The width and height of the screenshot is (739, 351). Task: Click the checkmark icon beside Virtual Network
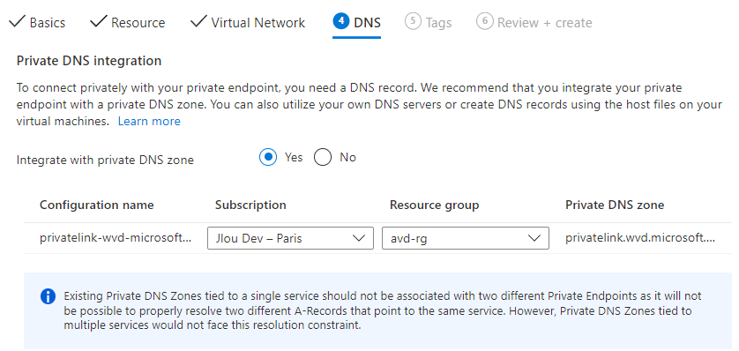click(199, 22)
